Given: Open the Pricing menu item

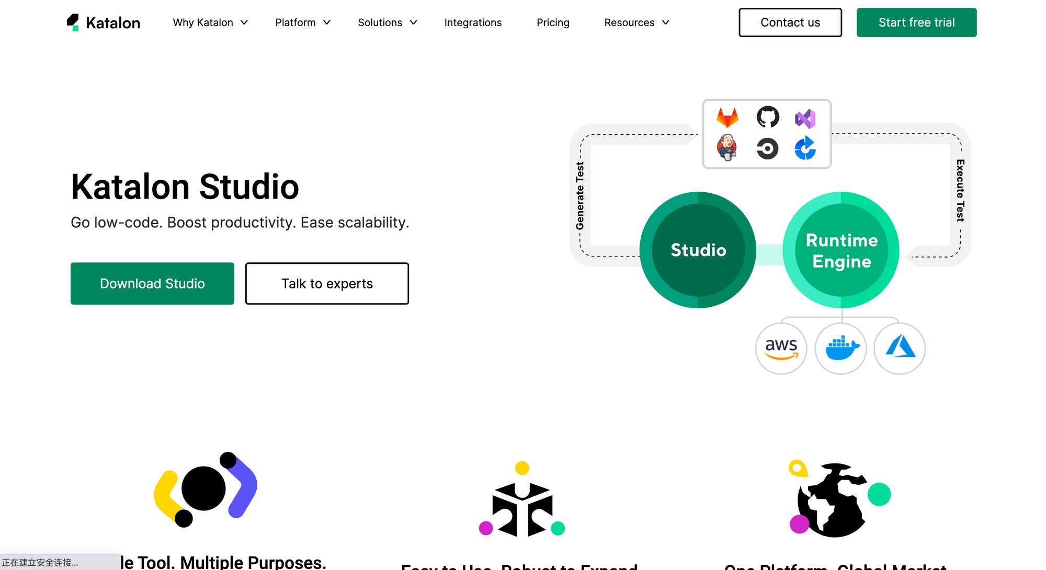Looking at the screenshot, I should click(553, 22).
